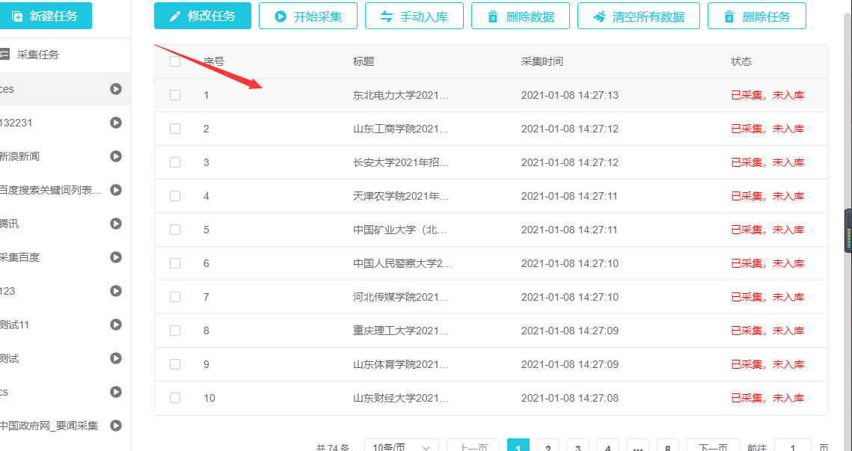
Task: Select current page 1 button
Action: coord(518,446)
